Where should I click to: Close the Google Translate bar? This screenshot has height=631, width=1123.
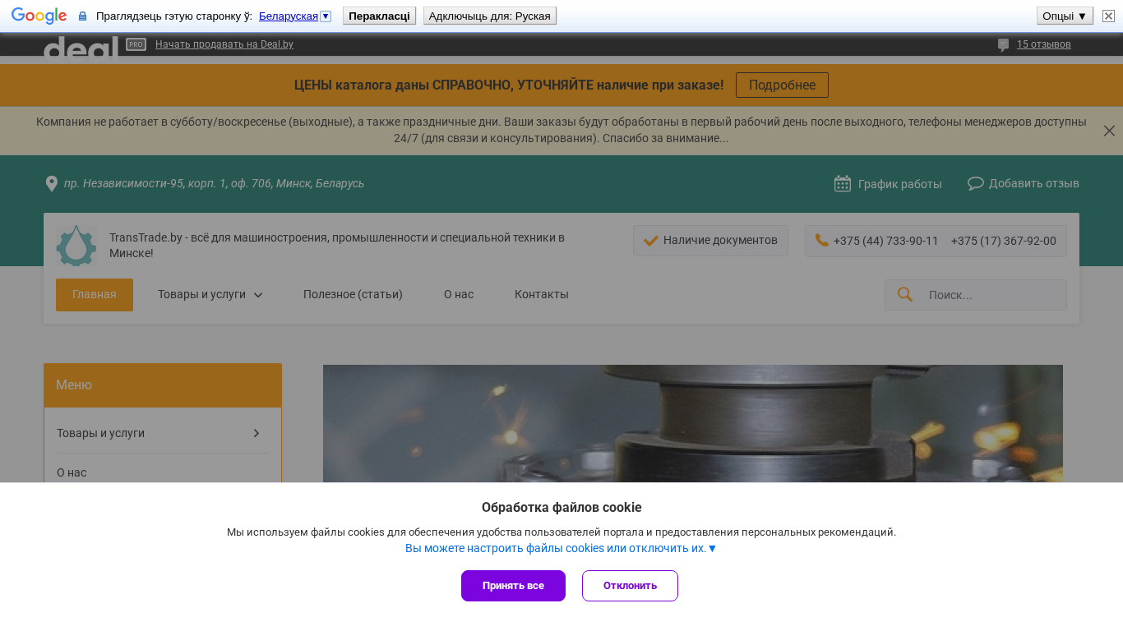coord(1108,16)
